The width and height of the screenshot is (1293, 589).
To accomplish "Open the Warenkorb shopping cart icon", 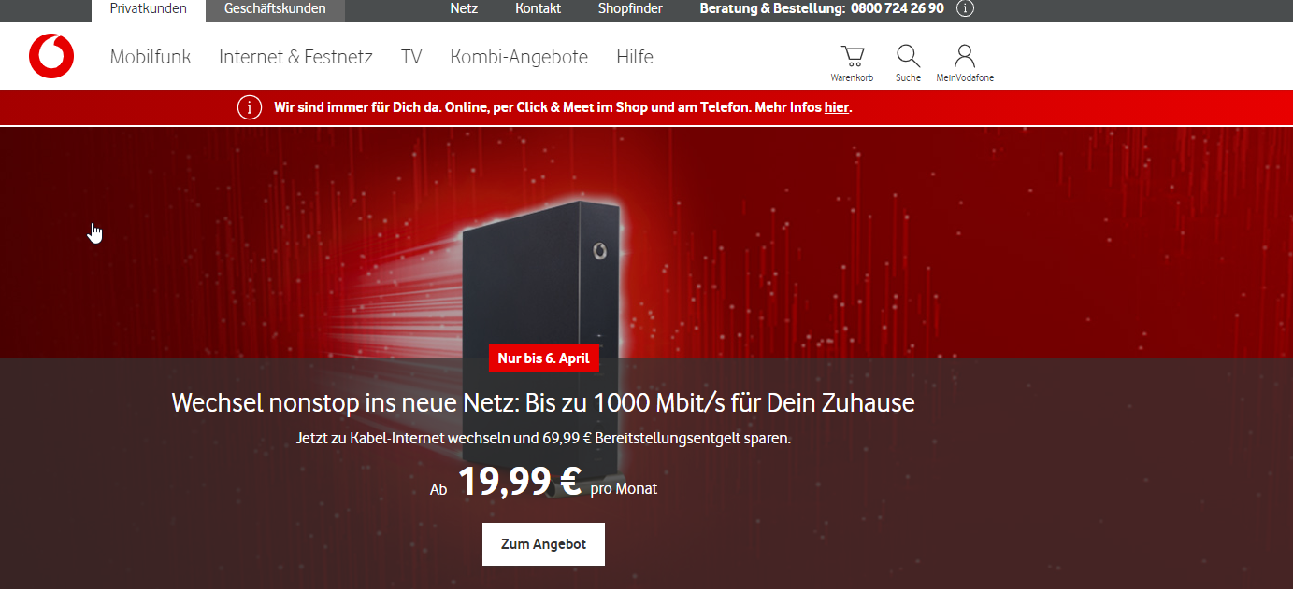I will 852,56.
